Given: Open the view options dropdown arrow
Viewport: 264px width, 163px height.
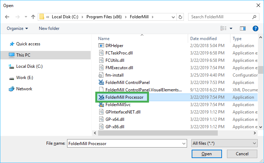Looking at the screenshot, I should pyautogui.click(x=231, y=28).
